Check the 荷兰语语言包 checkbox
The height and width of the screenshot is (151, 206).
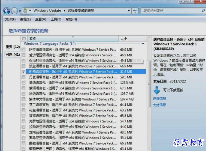pos(24,110)
